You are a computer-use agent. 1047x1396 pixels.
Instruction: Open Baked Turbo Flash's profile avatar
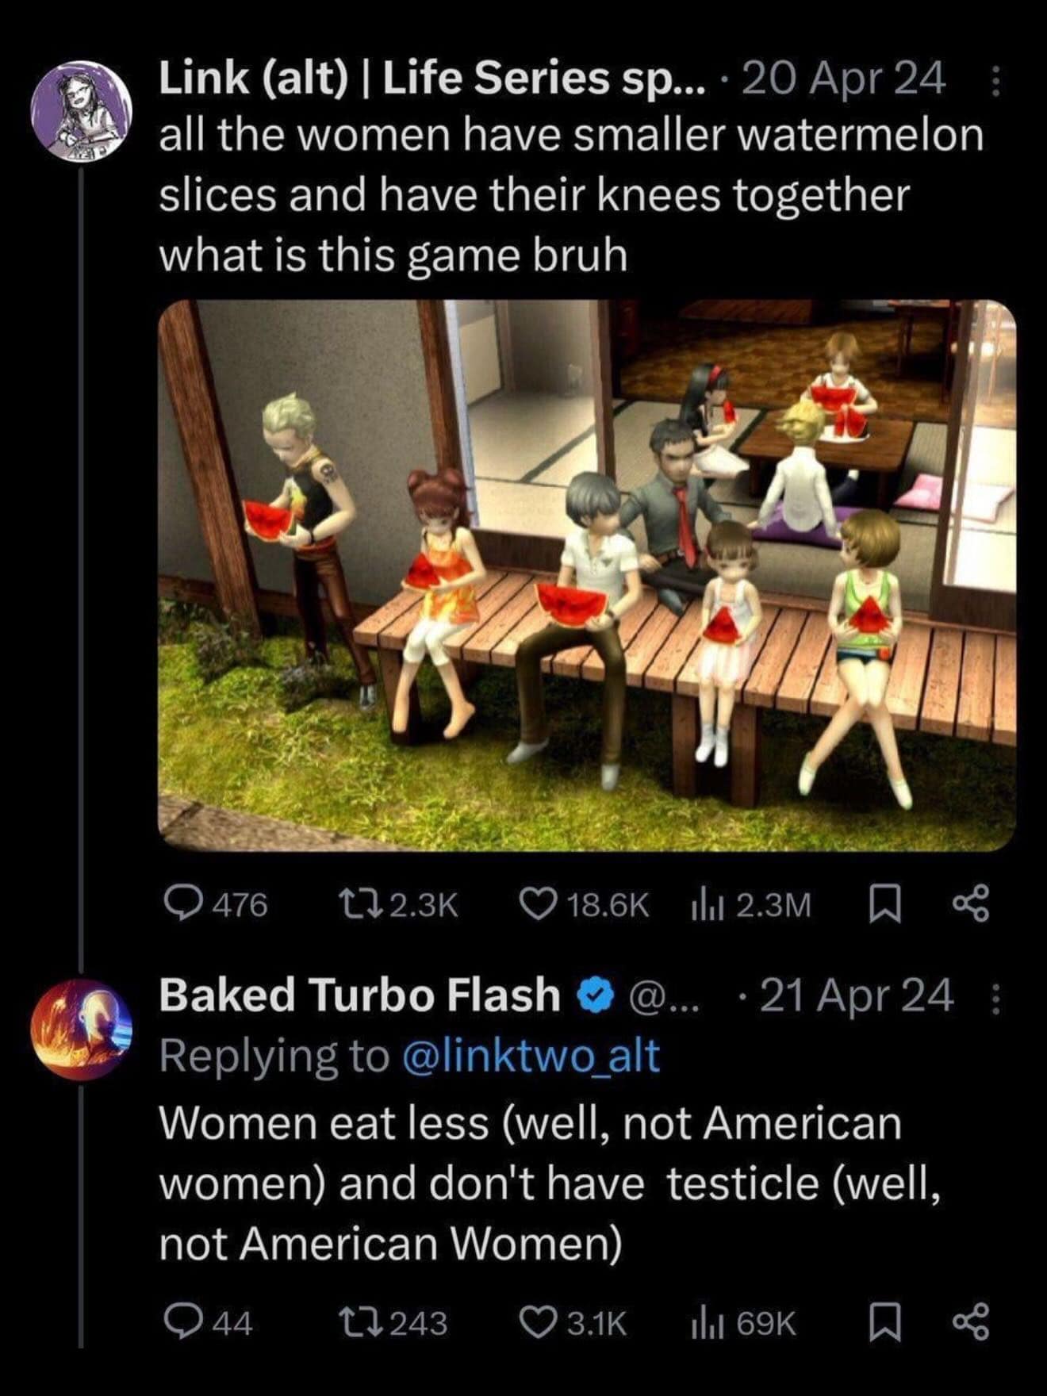[81, 1029]
